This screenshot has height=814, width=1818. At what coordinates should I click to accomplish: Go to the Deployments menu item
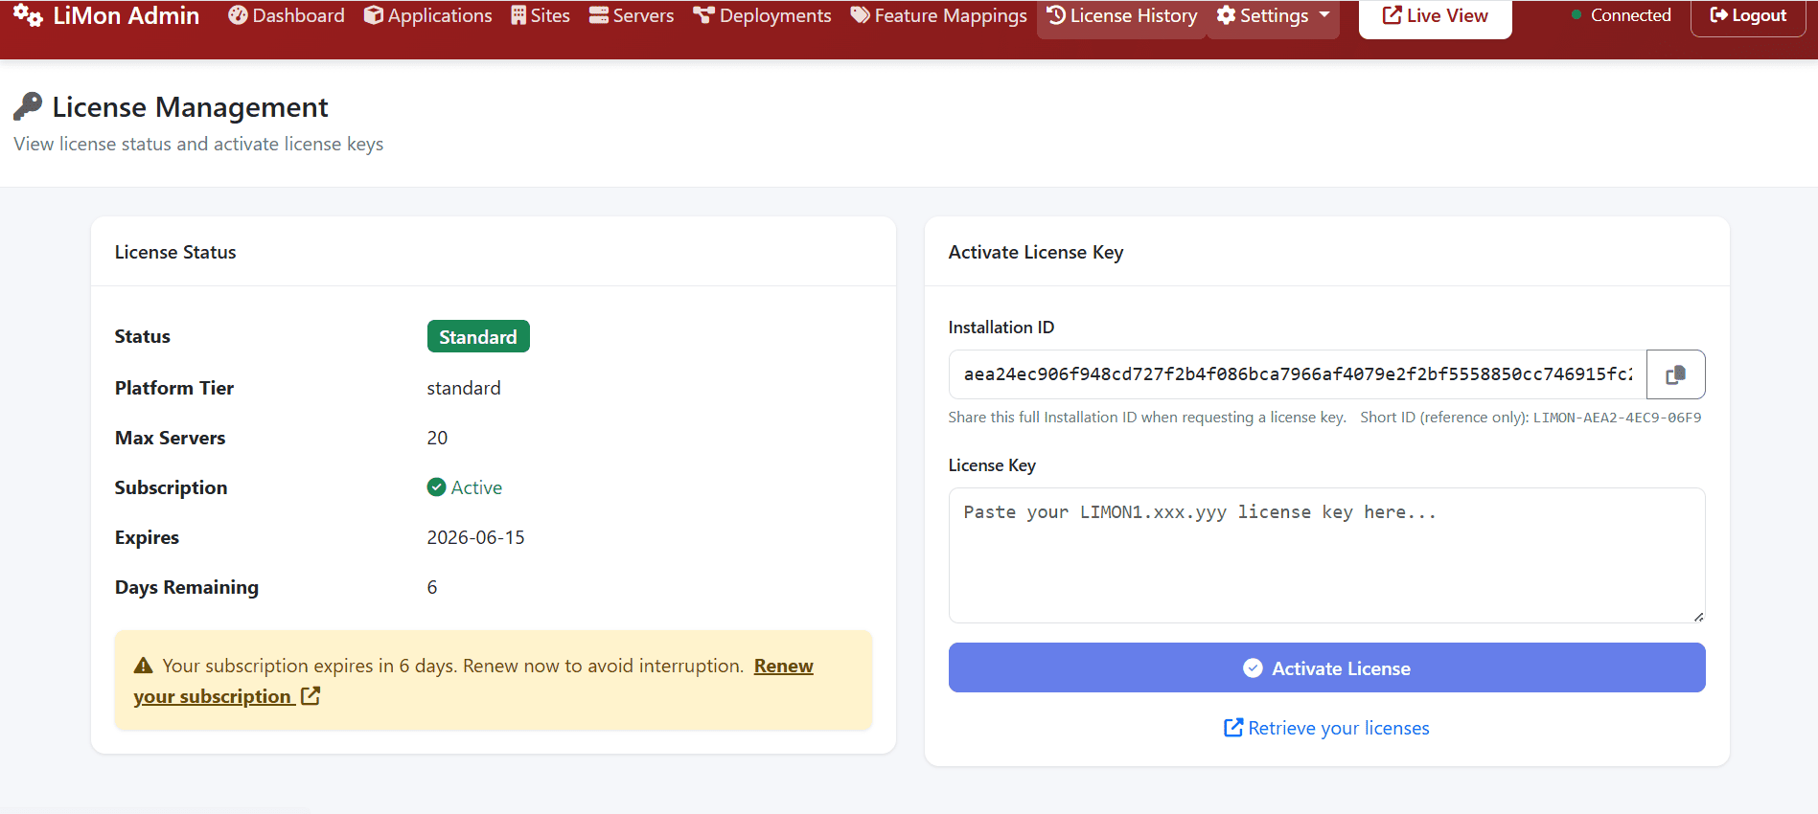763,15
